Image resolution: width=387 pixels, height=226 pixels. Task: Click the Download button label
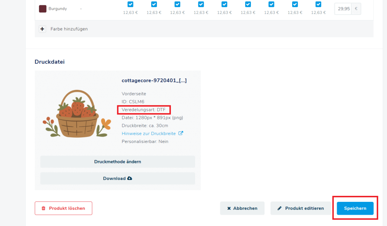point(114,178)
